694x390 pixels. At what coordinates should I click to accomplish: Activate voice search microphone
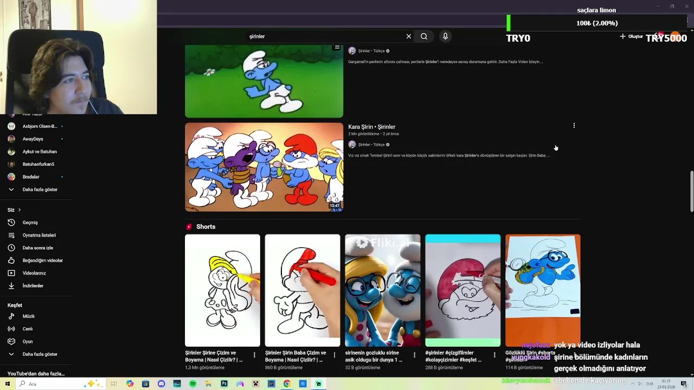coord(445,36)
